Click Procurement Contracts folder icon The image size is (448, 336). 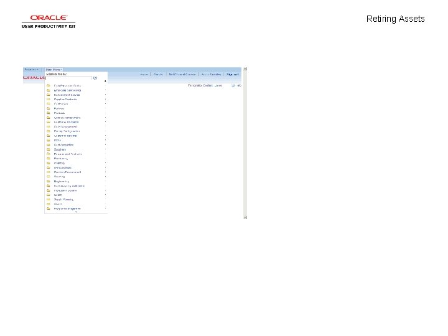(49, 154)
